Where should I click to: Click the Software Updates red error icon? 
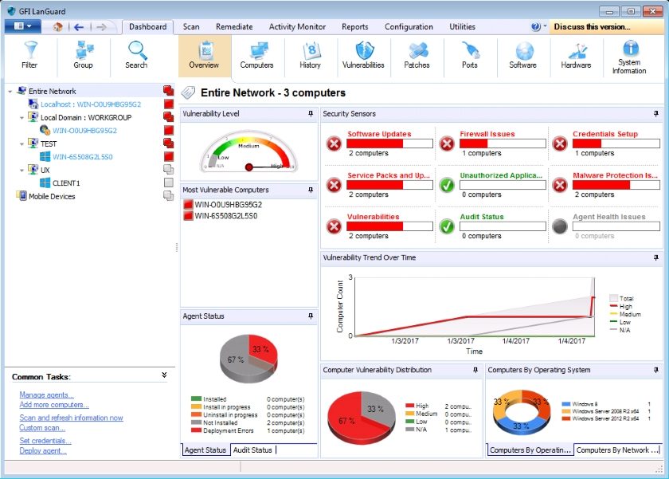pyautogui.click(x=334, y=144)
